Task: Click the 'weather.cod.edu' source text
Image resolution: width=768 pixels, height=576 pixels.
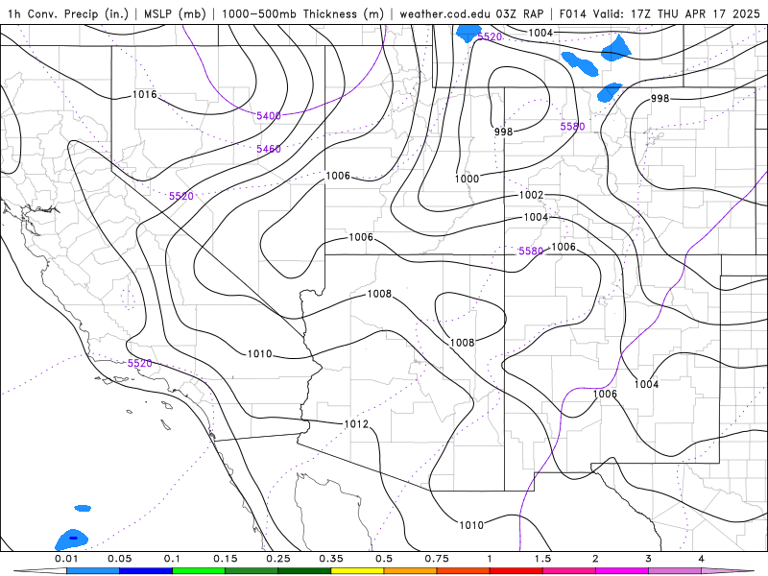Action: coord(445,13)
